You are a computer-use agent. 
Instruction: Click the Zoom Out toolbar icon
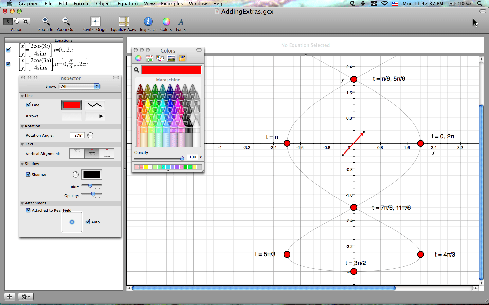point(66,22)
